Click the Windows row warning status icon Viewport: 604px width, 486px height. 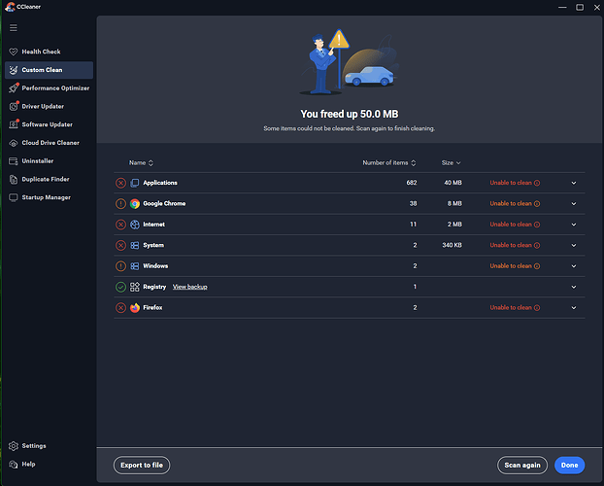pos(121,266)
